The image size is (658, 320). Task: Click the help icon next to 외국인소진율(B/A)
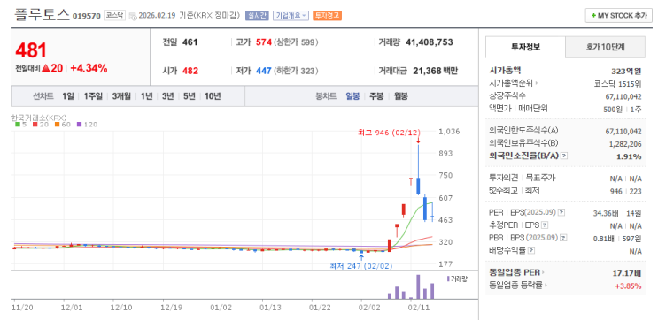564,156
